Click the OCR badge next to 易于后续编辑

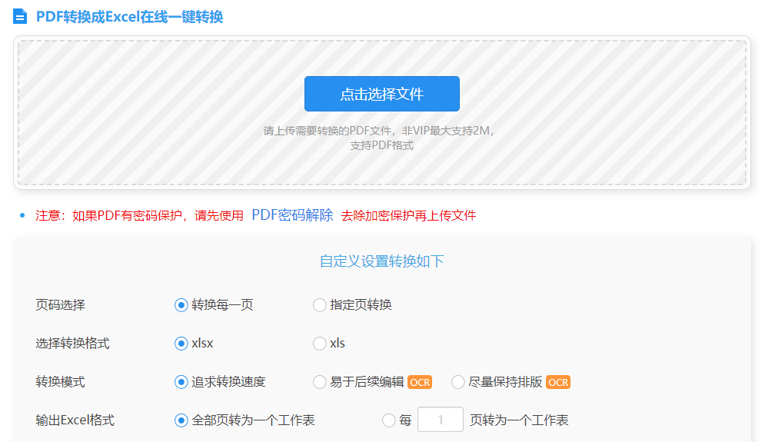tap(419, 382)
